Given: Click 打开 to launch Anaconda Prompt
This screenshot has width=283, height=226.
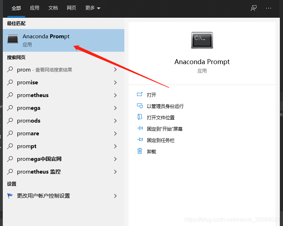Looking at the screenshot, I should (x=152, y=95).
